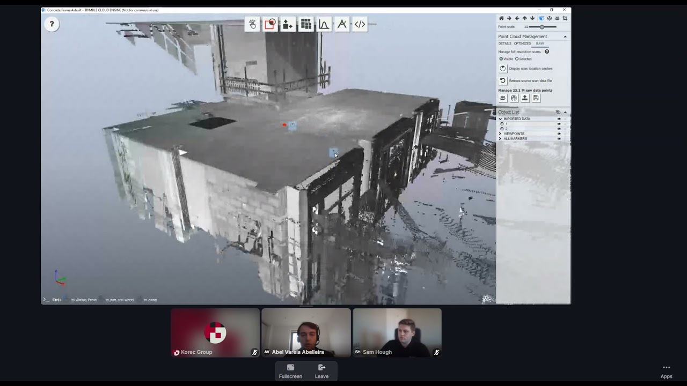Image resolution: width=687 pixels, height=386 pixels.
Task: Adjust the Point scale slider handle
Action: tap(542, 27)
